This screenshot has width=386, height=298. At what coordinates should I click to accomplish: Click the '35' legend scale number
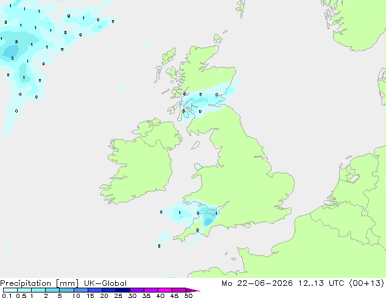pos(146,296)
